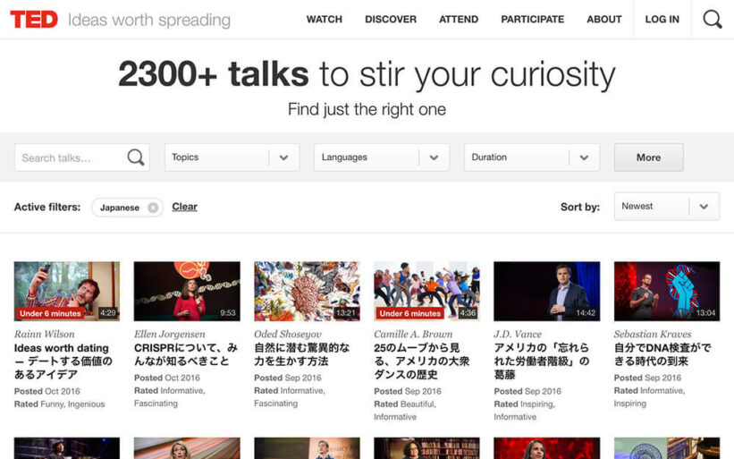Expand the Languages dropdown
This screenshot has height=459, width=734.
coord(382,157)
